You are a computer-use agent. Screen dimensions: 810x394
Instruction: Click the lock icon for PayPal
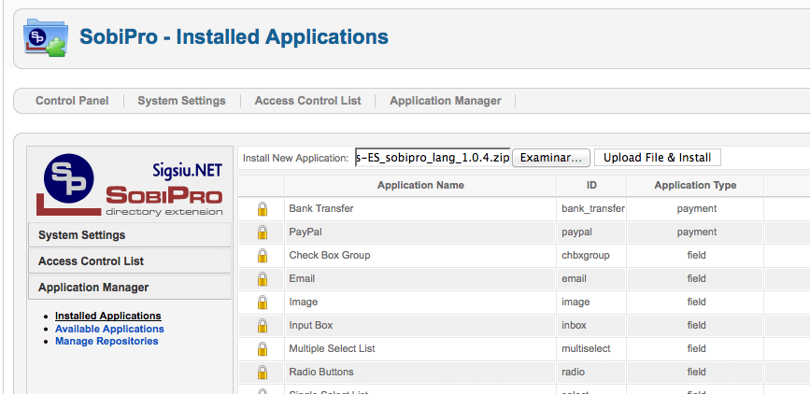(263, 232)
